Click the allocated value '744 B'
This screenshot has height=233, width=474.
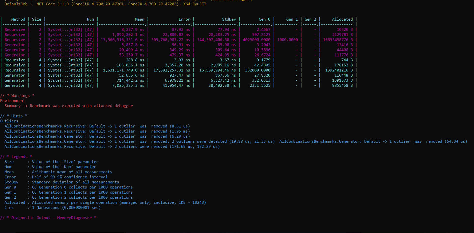(347, 60)
